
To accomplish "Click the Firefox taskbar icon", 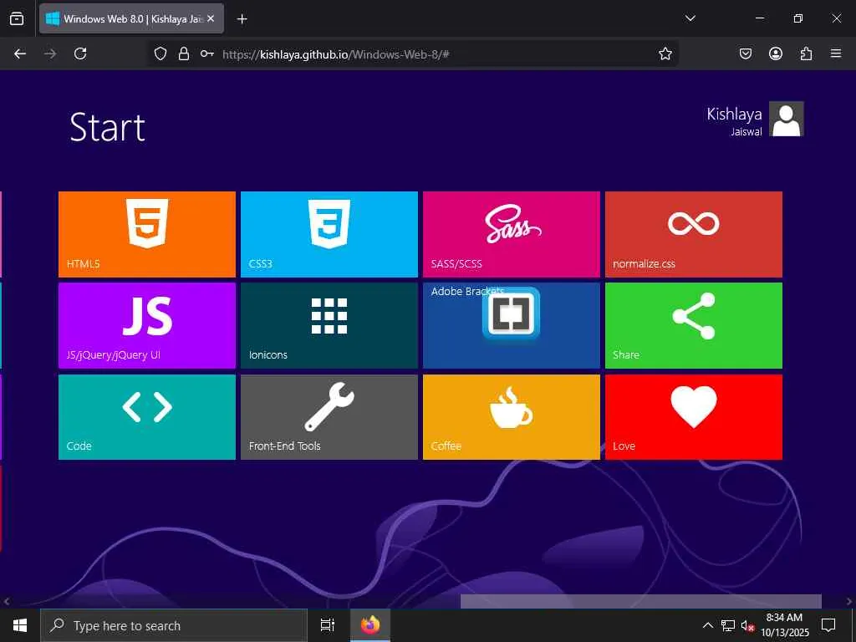I will coord(370,625).
